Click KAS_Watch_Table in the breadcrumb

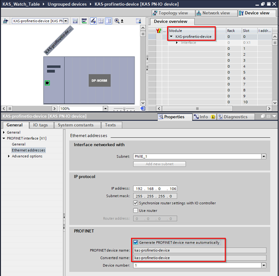(x=21, y=4)
